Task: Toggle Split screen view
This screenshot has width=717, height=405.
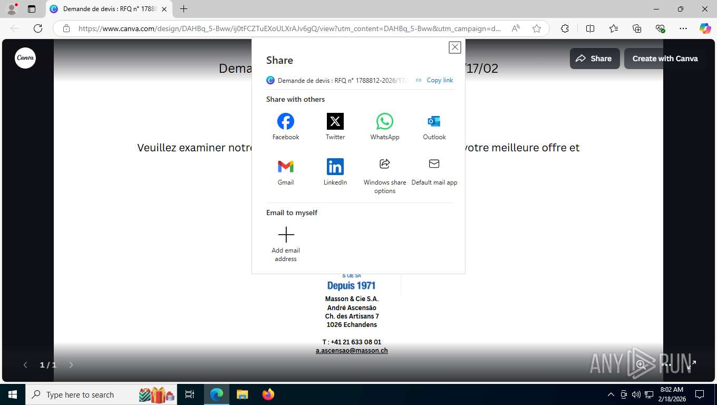Action: click(x=590, y=28)
